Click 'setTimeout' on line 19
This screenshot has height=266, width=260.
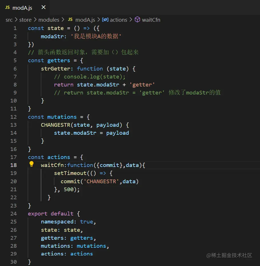70,173
